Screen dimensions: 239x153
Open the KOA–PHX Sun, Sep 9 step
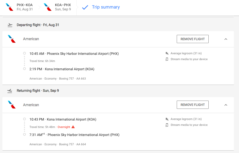[63, 7]
